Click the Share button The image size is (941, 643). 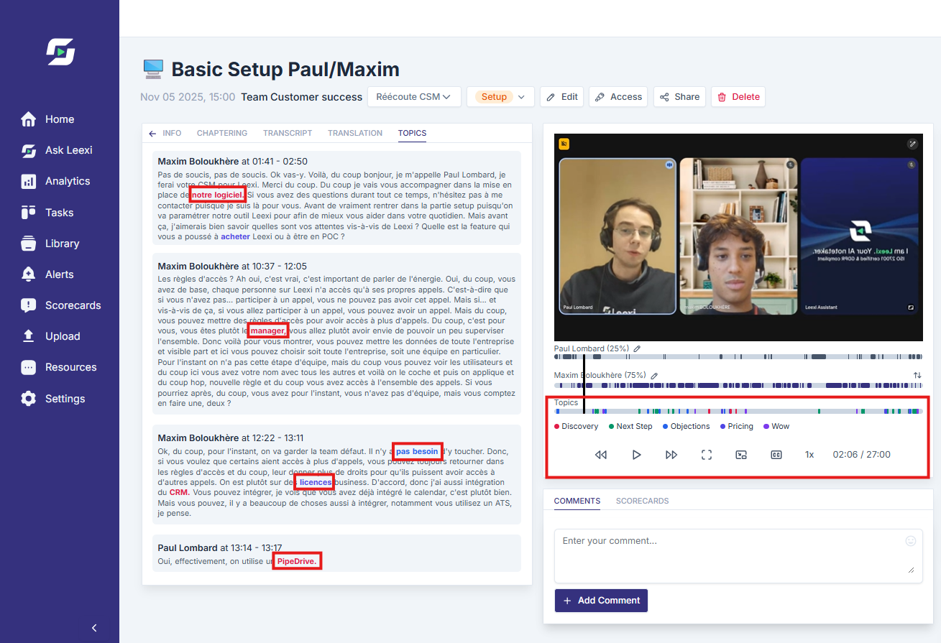(x=680, y=97)
